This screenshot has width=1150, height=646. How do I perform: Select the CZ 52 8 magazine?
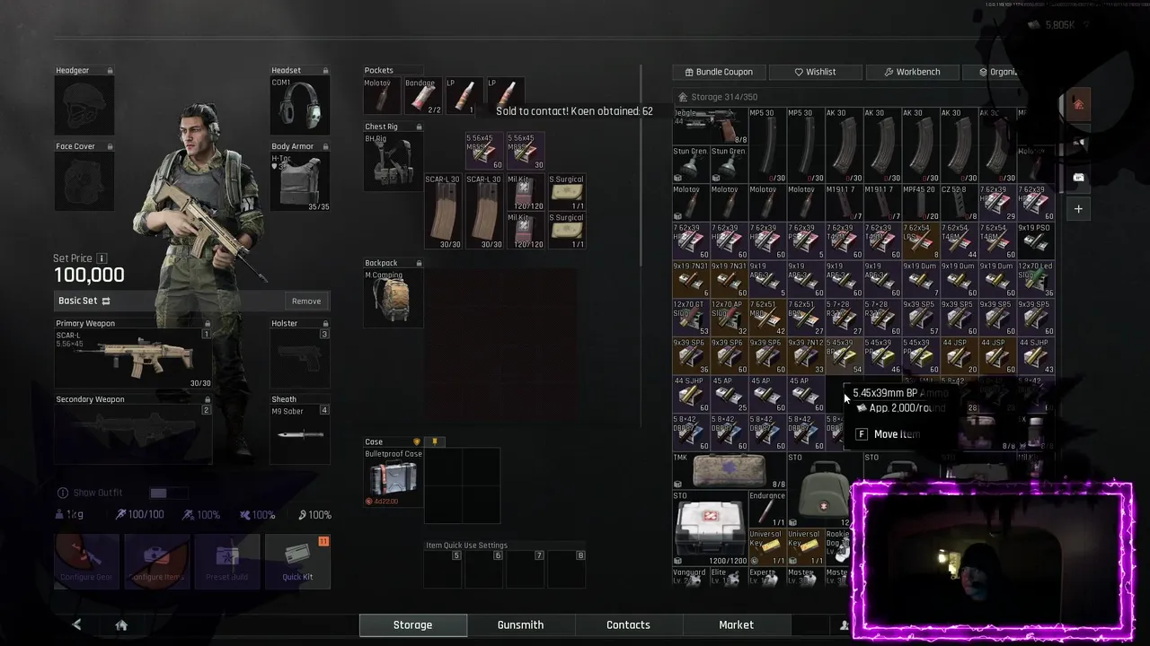click(x=958, y=202)
